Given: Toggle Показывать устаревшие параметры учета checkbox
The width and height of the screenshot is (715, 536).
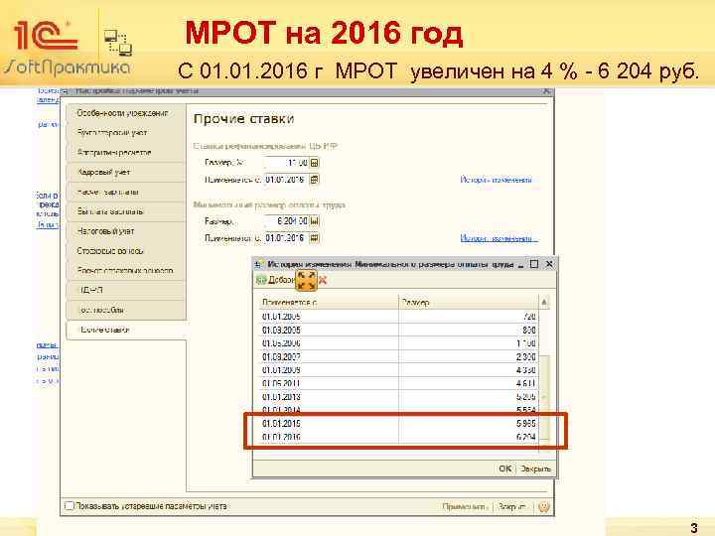Looking at the screenshot, I should [x=70, y=506].
